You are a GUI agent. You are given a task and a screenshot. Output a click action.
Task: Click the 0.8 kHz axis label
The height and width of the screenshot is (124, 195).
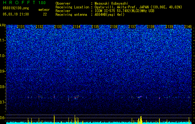2,87
